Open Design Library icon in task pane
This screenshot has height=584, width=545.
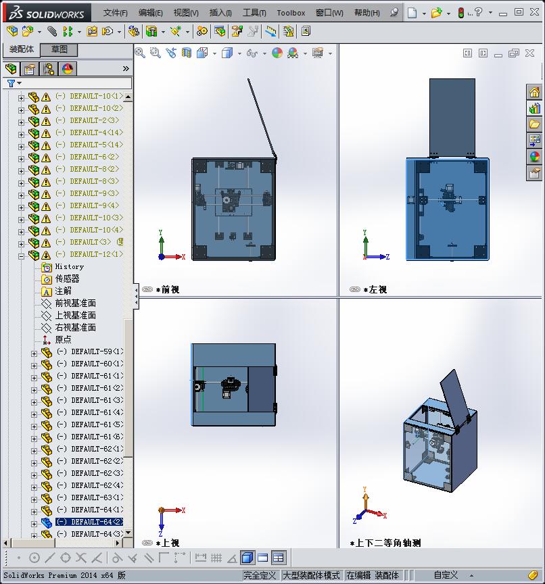535,108
